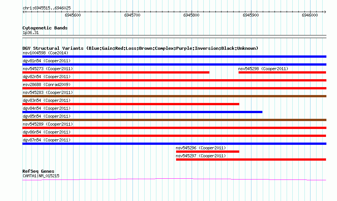The height and width of the screenshot is (201, 337).
Task: Click the dgv83n54 (Cooper2011) label
Action: click(47, 100)
